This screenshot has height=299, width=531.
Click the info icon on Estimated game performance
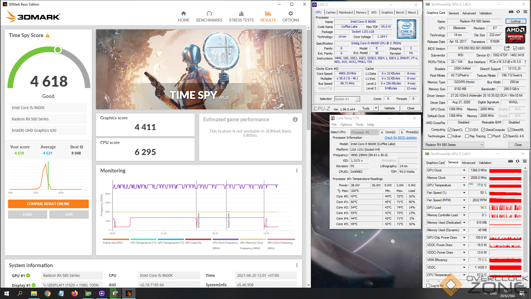pos(295,120)
